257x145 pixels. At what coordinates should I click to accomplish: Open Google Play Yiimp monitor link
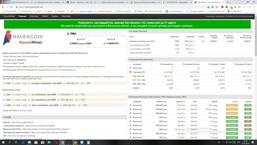point(46,129)
